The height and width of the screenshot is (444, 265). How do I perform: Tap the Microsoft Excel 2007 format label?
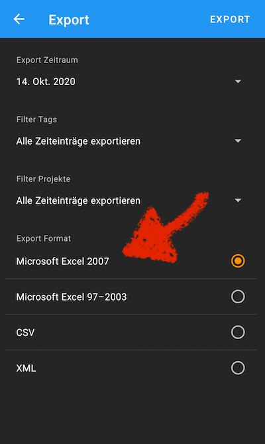62,261
